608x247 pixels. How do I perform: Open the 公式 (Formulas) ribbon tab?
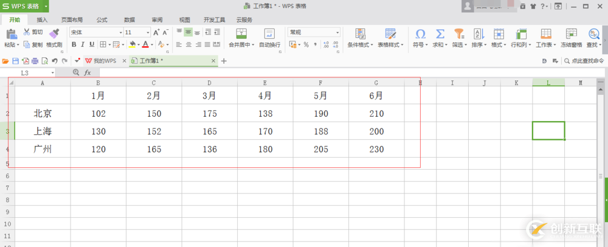point(102,19)
